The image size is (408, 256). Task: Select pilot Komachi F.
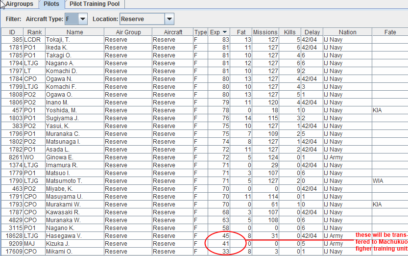point(74,87)
